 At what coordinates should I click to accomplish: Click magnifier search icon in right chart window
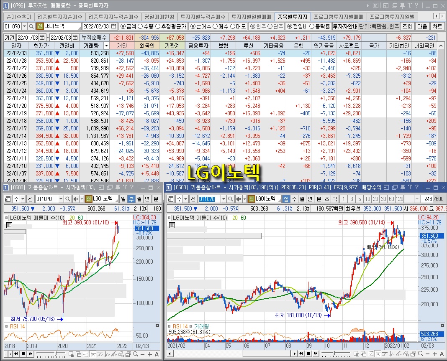pyautogui.click(x=230, y=199)
